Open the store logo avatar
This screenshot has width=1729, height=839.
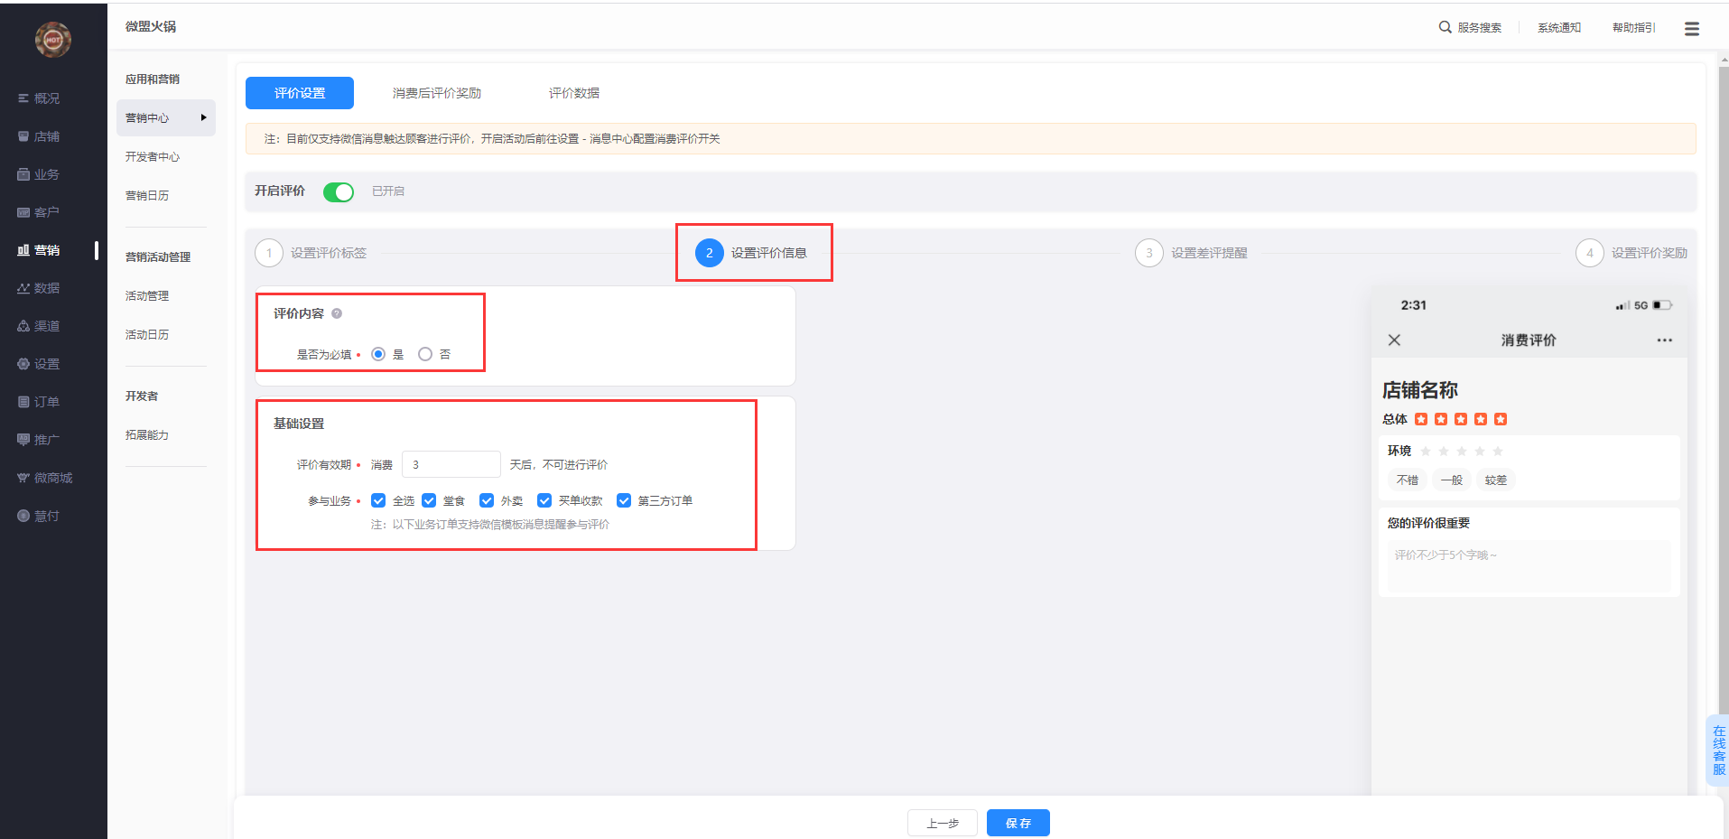click(53, 39)
